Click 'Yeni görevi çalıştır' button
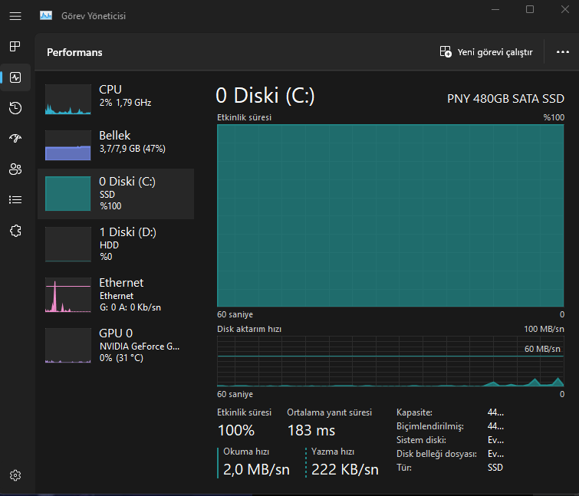 point(486,52)
